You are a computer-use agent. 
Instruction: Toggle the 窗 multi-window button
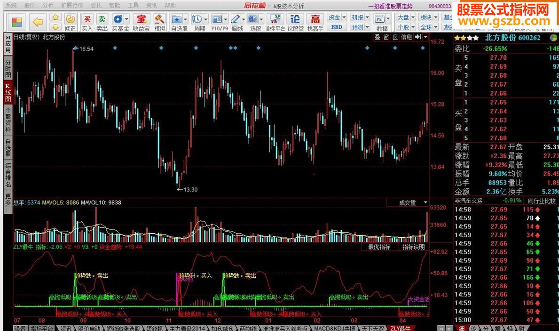(x=386, y=37)
